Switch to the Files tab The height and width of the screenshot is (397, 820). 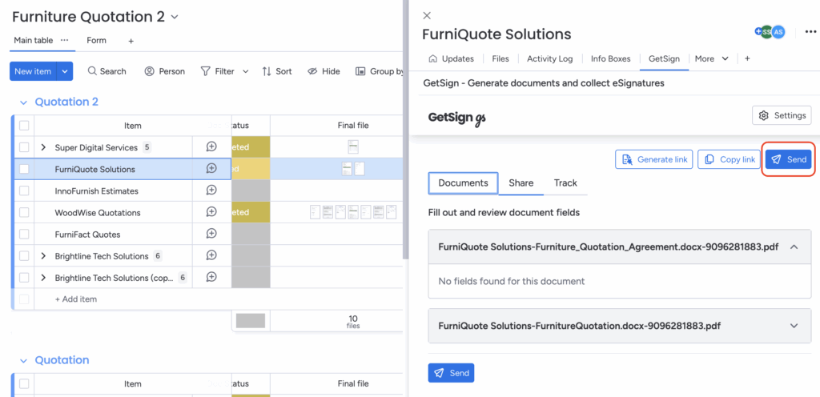pos(500,58)
